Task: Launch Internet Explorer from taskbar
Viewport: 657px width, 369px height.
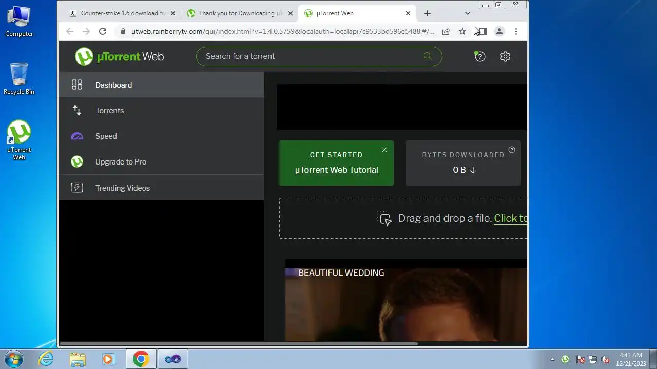Action: pos(46,359)
